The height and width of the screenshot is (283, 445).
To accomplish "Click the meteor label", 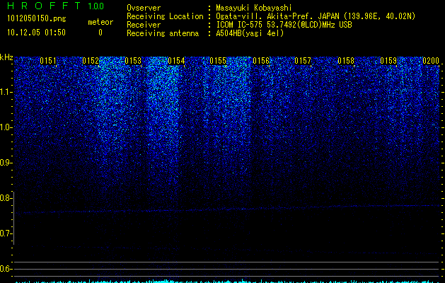I will (x=100, y=22).
